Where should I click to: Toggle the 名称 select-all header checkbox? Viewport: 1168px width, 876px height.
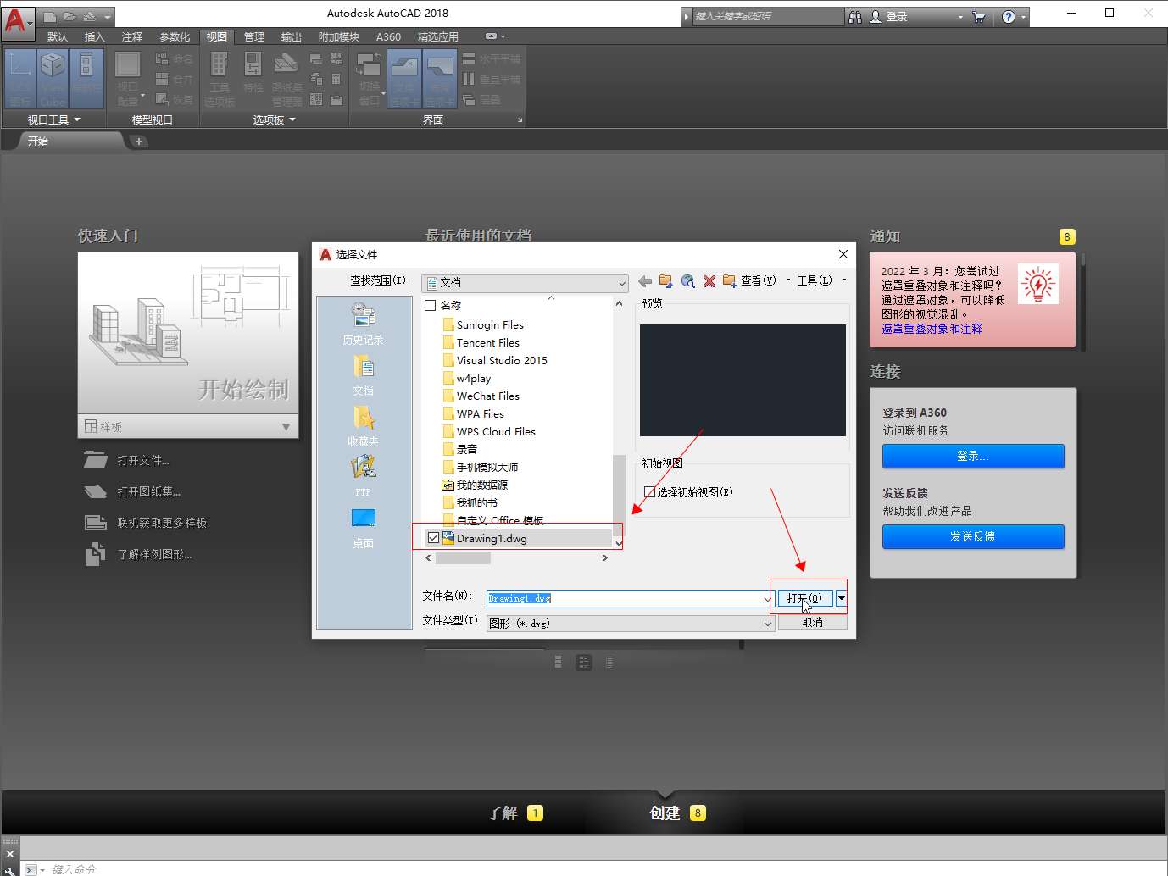pyautogui.click(x=431, y=305)
